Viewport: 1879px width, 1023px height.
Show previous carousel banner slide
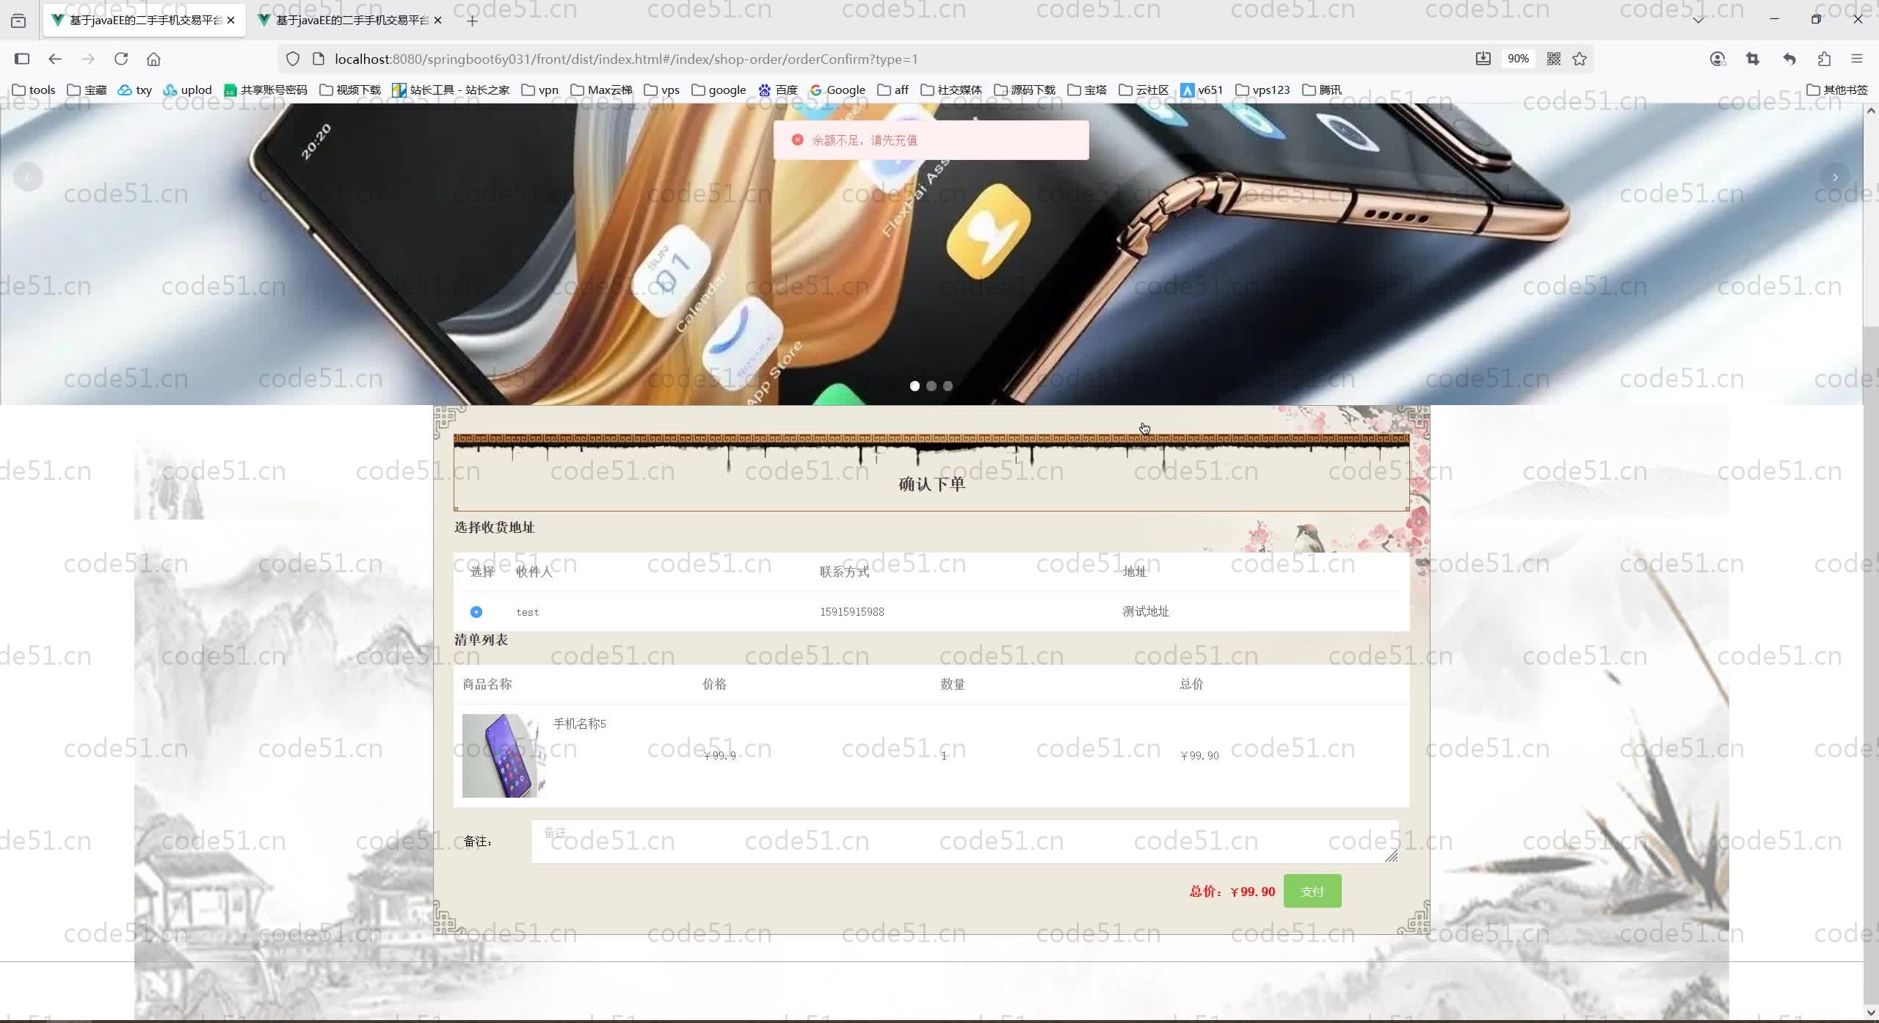click(28, 177)
